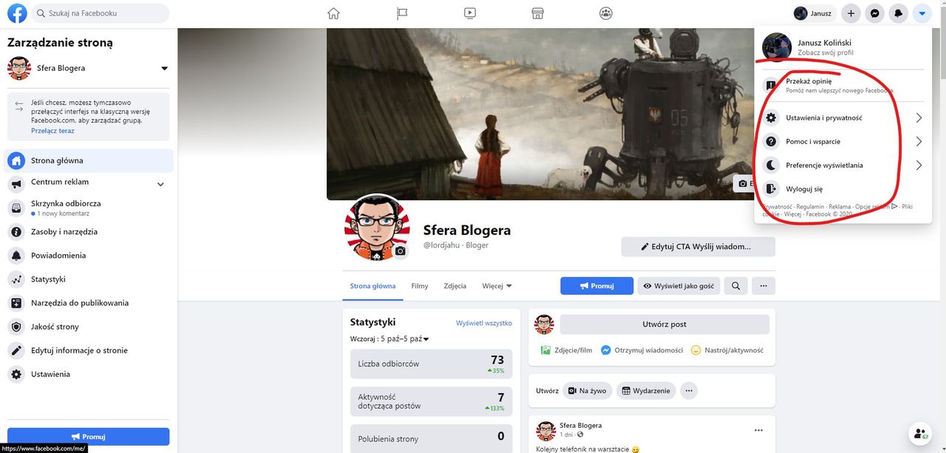Open the 'Więcej' tab dropdown
The image size is (946, 453).
click(497, 286)
